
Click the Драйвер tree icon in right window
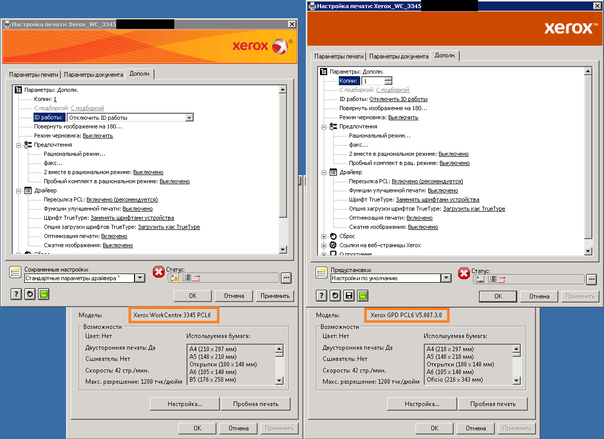(333, 173)
